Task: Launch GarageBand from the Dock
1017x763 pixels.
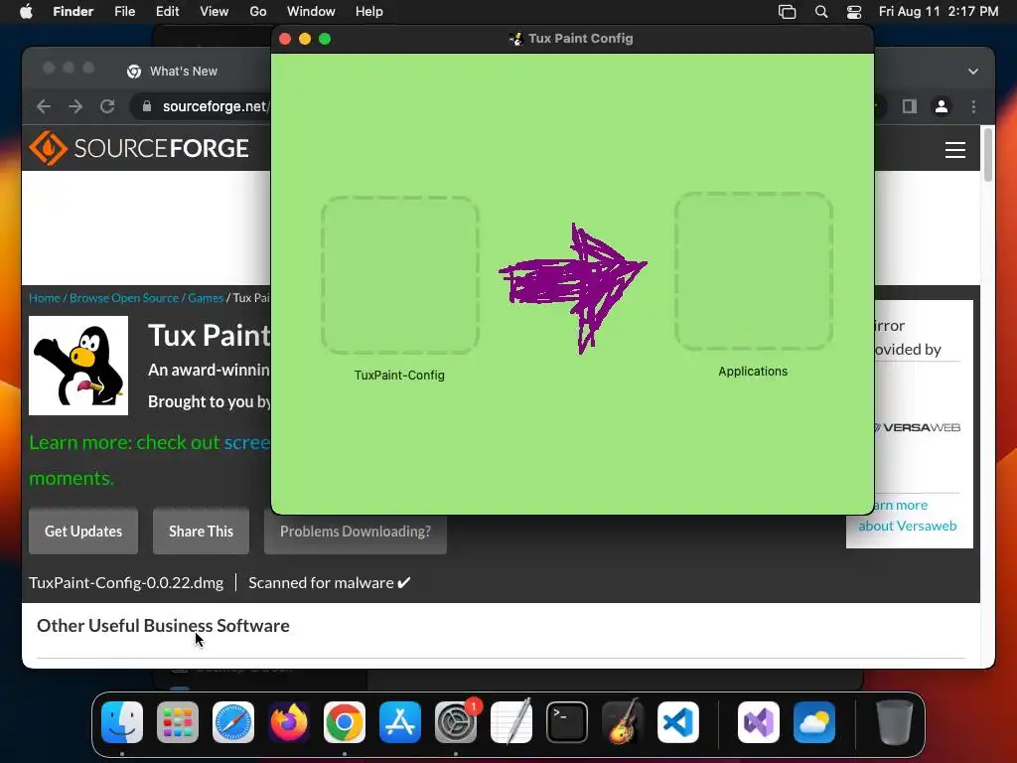Action: point(623,722)
